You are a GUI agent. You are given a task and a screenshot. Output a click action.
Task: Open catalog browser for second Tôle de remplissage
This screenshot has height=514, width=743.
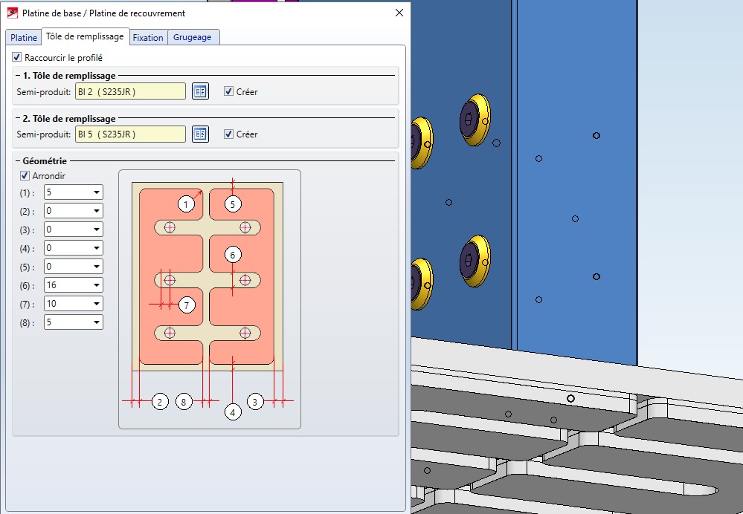pyautogui.click(x=200, y=134)
